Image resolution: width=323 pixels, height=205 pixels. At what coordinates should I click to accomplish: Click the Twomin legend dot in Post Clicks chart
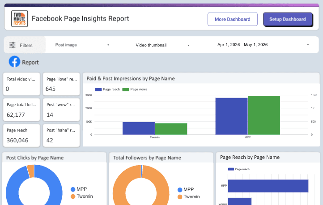[x=73, y=196]
